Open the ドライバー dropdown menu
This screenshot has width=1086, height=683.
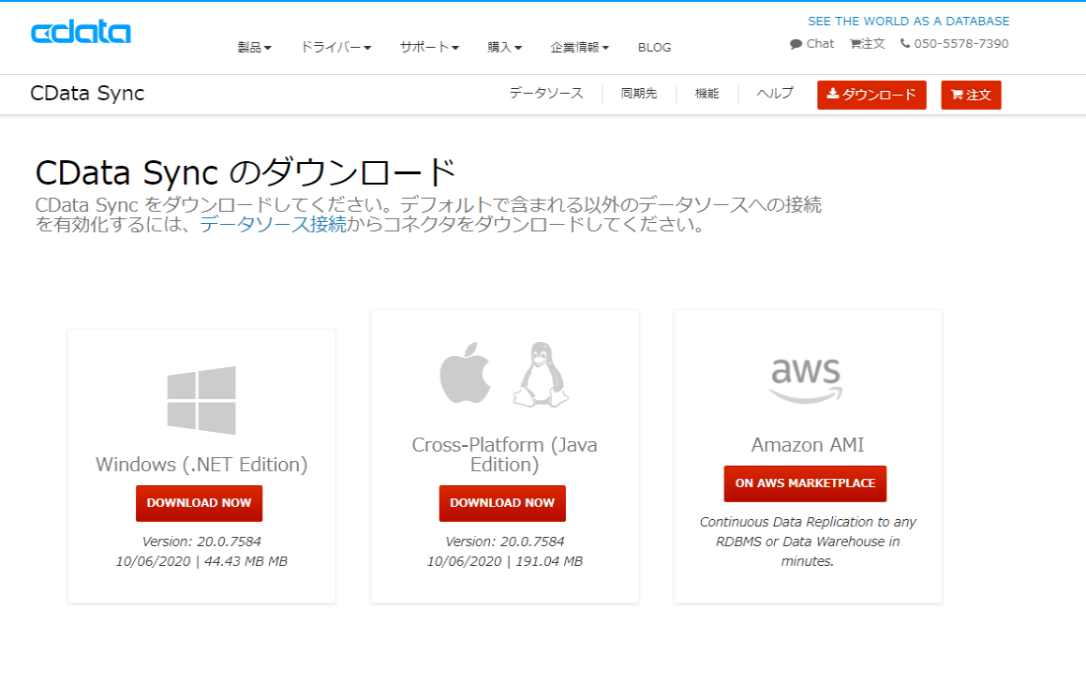335,47
